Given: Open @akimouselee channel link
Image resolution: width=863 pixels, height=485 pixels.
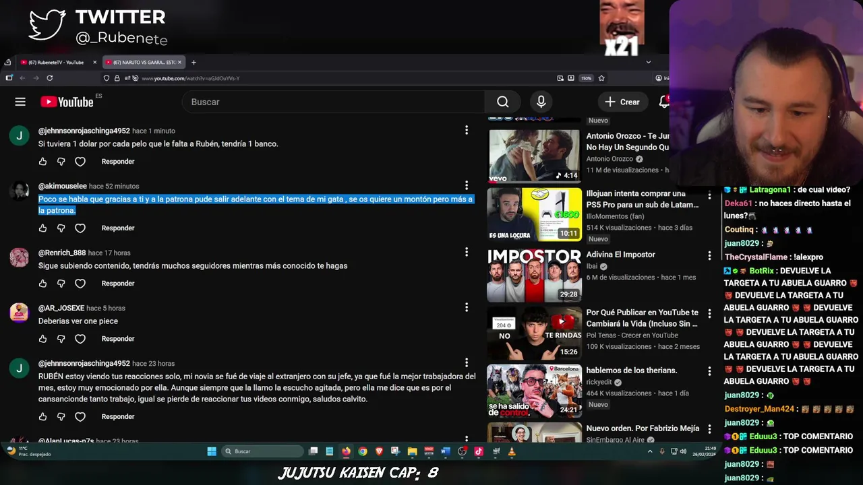Looking at the screenshot, I should click(62, 186).
